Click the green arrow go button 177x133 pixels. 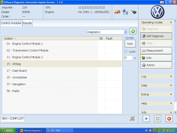pos(133,31)
